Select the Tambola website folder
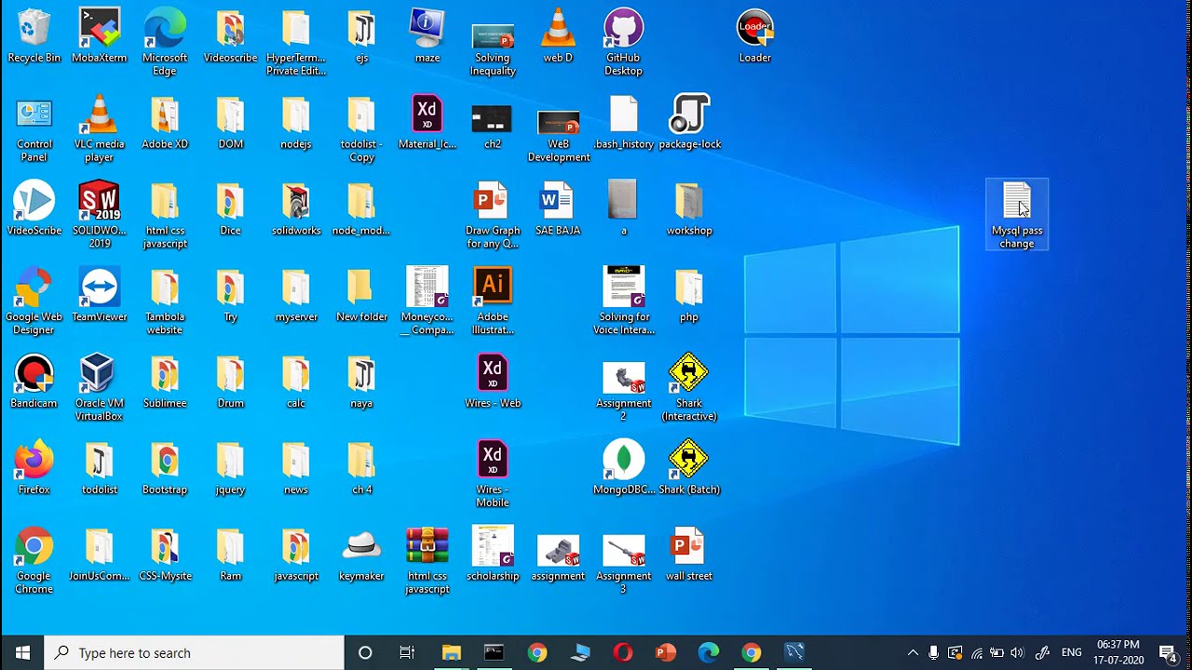 pos(165,302)
